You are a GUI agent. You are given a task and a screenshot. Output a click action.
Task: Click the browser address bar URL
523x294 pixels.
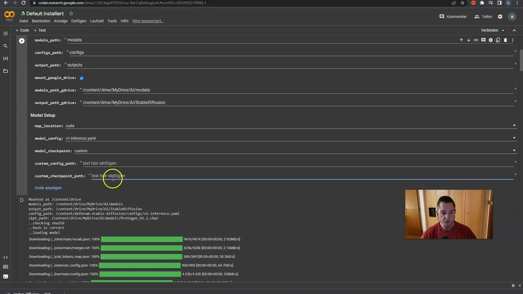(x=122, y=3)
